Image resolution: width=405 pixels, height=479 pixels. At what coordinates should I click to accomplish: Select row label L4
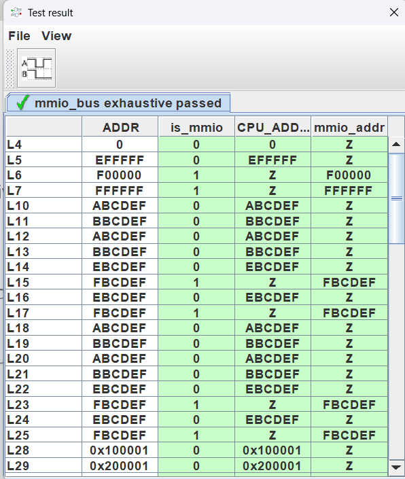43,144
